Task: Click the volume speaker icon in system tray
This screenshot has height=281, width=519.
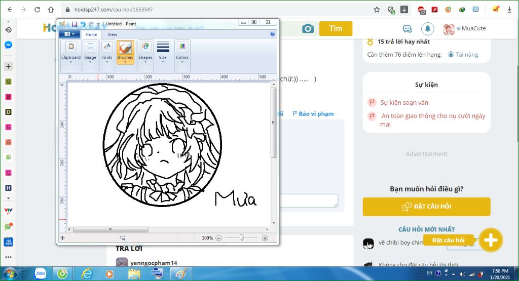Action: click(463, 274)
